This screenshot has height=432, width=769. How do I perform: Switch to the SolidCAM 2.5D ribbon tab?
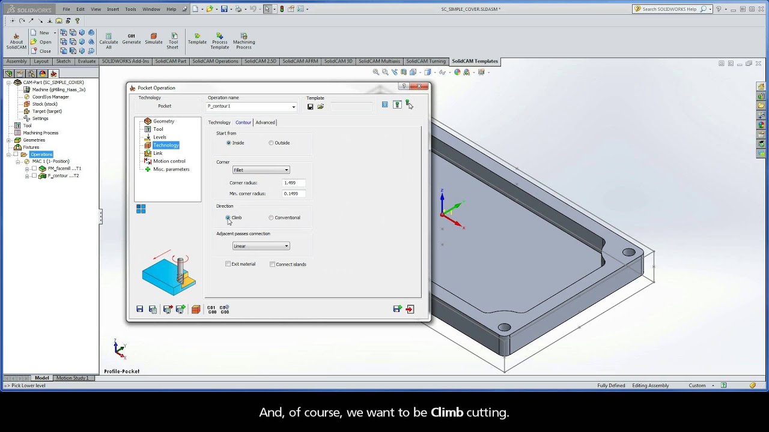260,61
